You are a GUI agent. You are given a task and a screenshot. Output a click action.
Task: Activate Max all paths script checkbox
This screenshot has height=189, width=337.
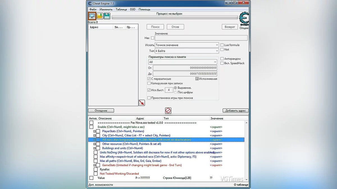[96, 161]
